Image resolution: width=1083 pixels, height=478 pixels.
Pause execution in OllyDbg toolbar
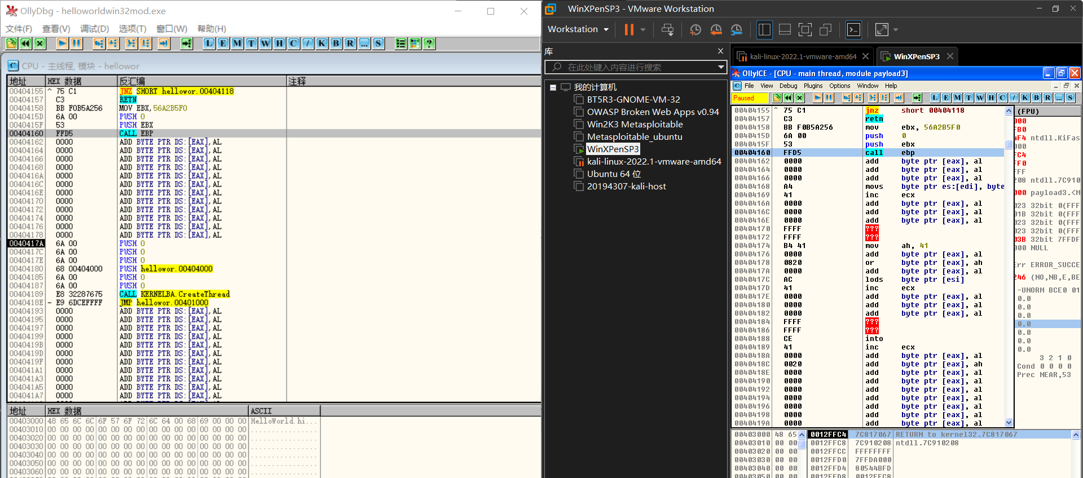click(x=77, y=43)
